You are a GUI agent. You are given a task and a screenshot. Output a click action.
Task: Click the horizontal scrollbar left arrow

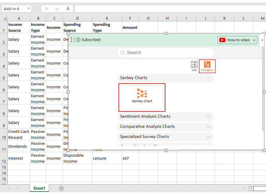tap(251, 188)
